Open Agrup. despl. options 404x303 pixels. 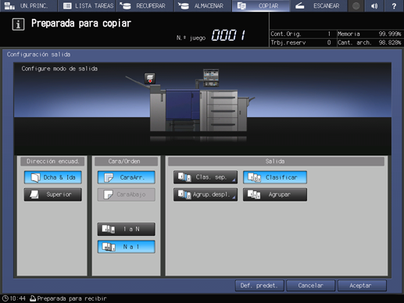pyautogui.click(x=206, y=194)
